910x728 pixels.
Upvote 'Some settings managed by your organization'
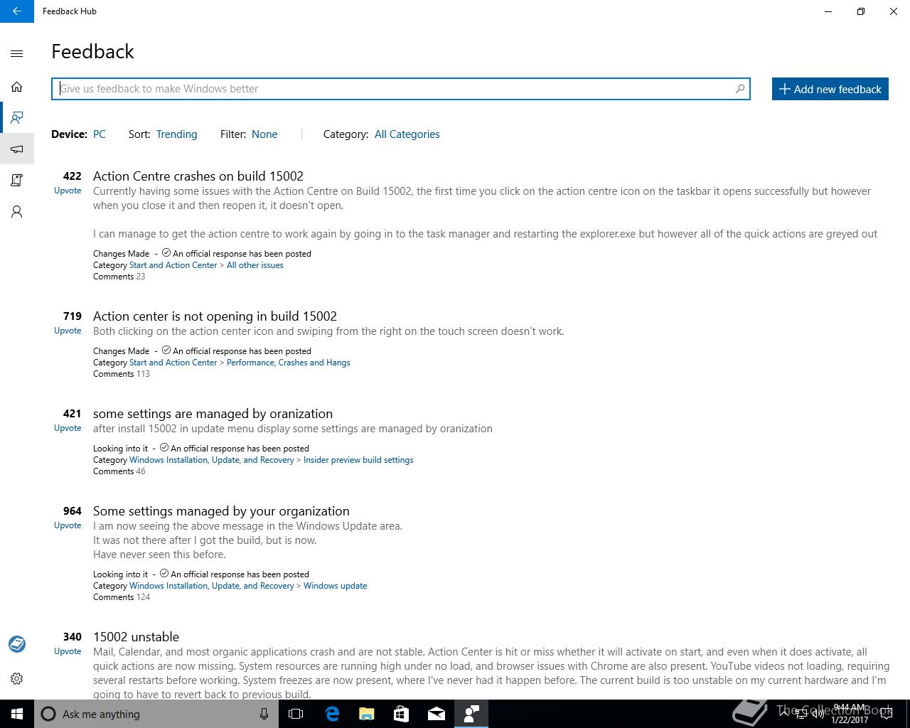coord(68,525)
